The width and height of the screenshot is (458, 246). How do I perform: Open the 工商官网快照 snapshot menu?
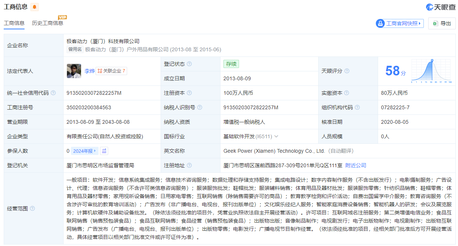(x=400, y=23)
